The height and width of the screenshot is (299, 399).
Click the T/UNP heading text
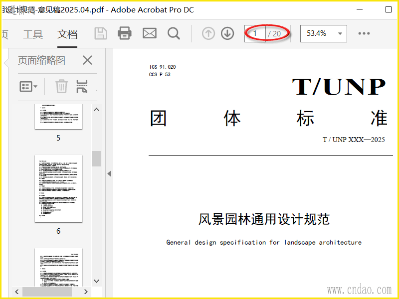point(339,87)
